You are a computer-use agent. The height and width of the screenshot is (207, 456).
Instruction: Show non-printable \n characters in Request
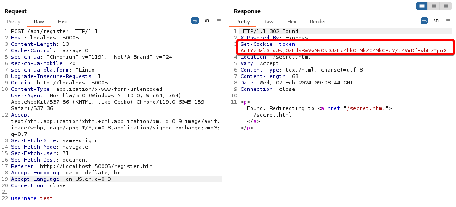click(x=207, y=21)
